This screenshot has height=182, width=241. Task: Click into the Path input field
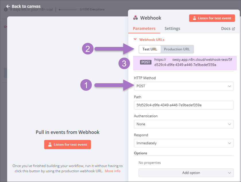pos(184,105)
